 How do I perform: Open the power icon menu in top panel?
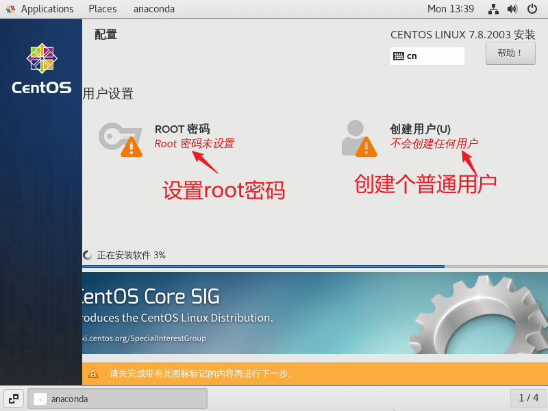(532, 9)
